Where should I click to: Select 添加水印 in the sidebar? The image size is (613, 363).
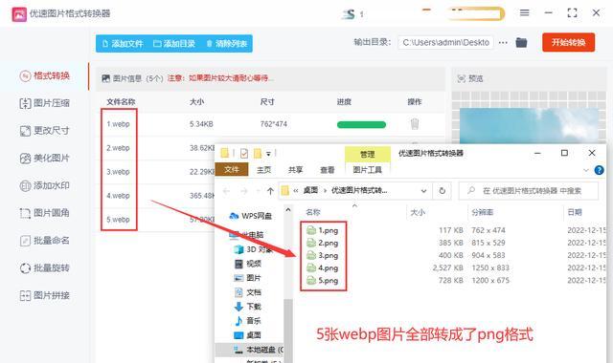click(45, 185)
